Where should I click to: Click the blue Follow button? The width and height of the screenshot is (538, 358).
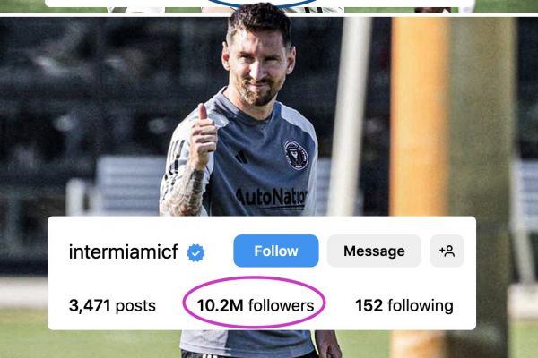tap(276, 251)
